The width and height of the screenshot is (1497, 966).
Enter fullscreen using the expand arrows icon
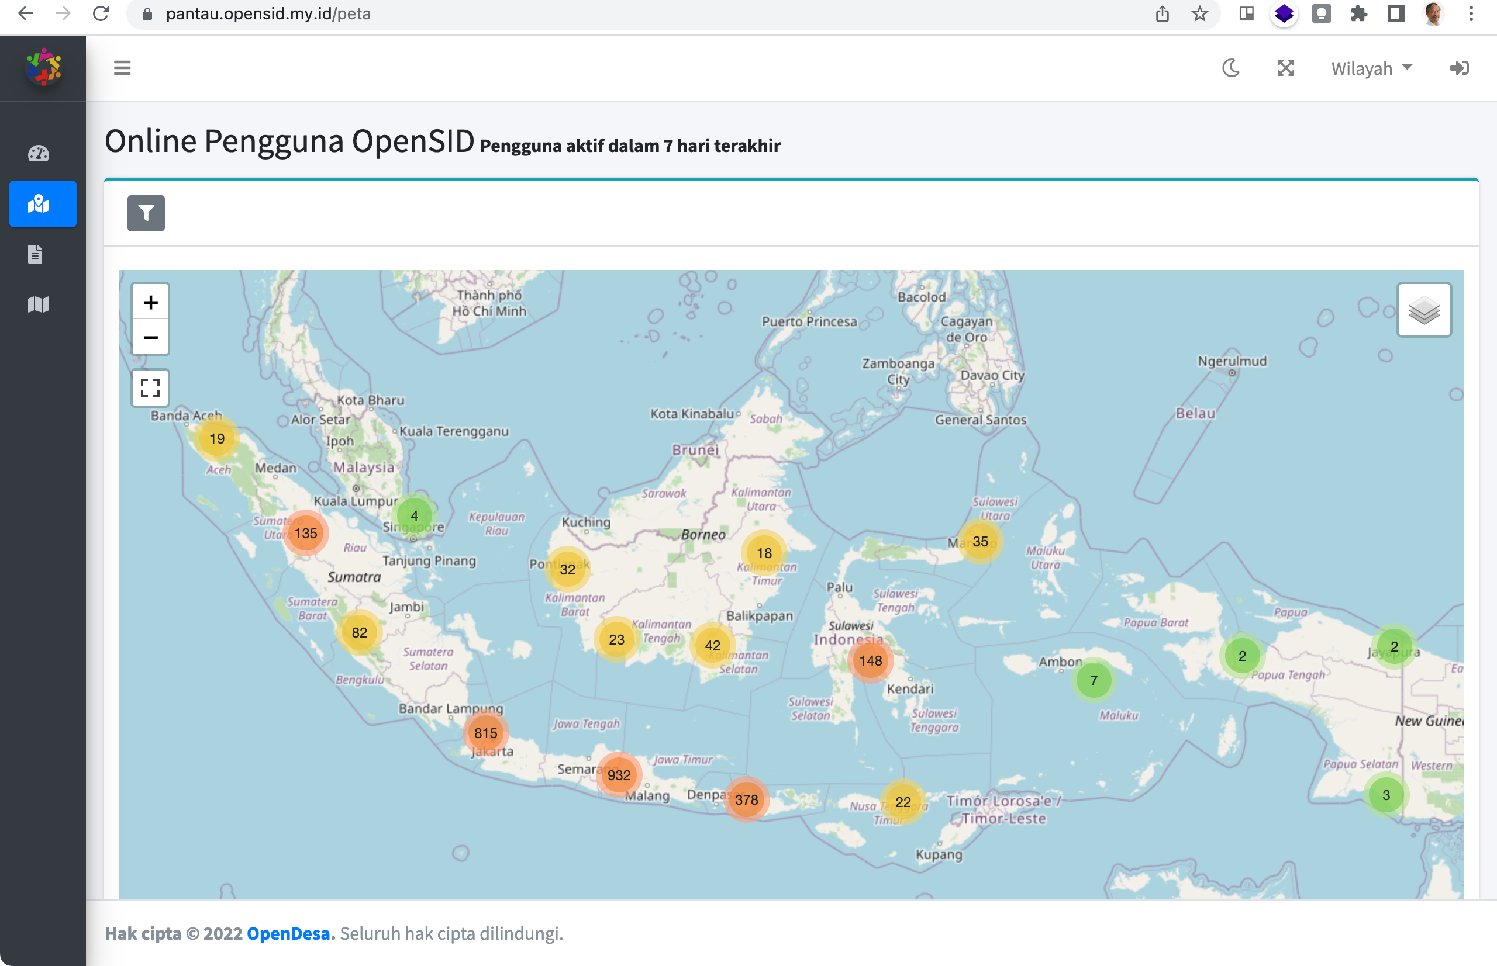tap(1285, 68)
